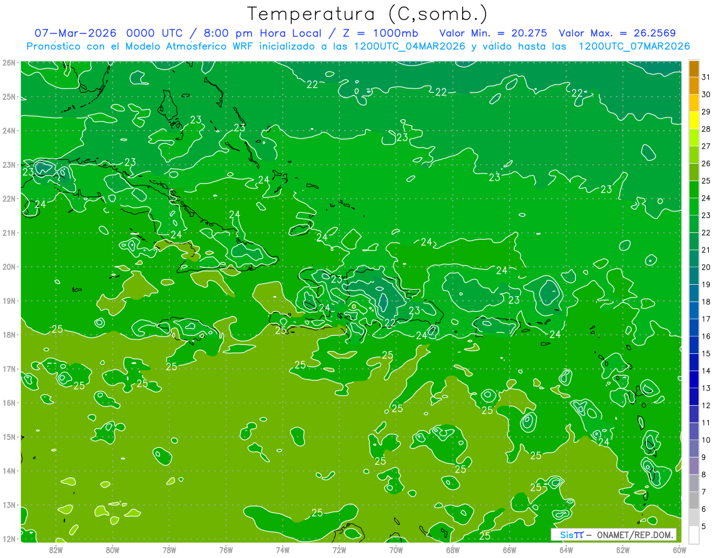This screenshot has height=558, width=722.
Task: Select the gray legend swatch between 6 and 7
Action: 694,500
